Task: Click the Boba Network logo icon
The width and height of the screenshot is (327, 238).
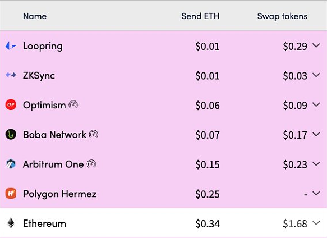Action: click(x=11, y=134)
